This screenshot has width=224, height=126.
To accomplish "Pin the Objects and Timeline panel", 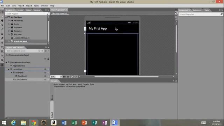I will click(x=46, y=47).
